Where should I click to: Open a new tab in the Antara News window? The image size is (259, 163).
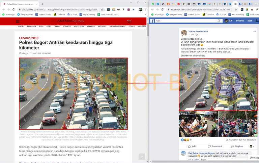[42, 4]
